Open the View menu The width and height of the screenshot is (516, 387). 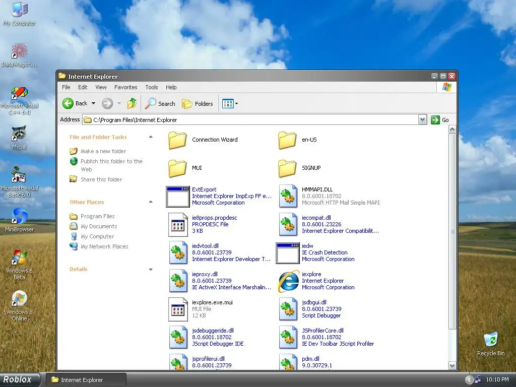point(101,87)
